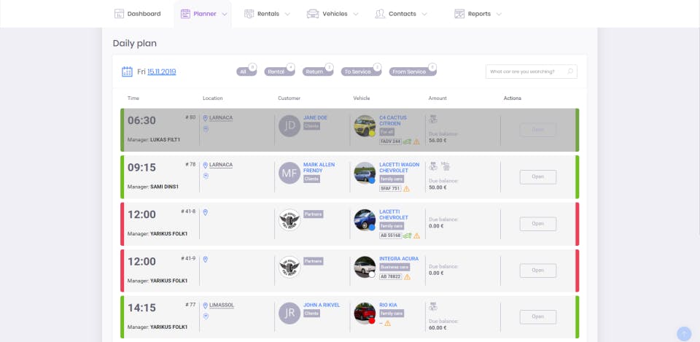
Task: Expand the Contacts dropdown chevron
Action: [424, 15]
